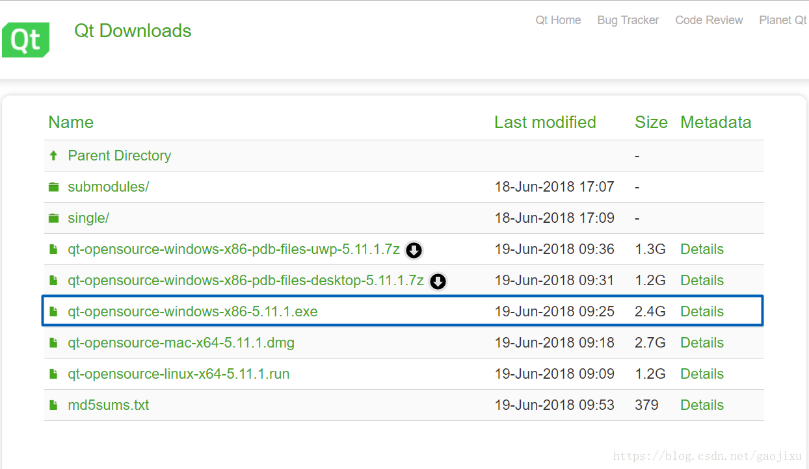Viewport: 809px width, 469px height.
Task: Click the date 18-Jun-2018 17:07
Action: (x=554, y=187)
